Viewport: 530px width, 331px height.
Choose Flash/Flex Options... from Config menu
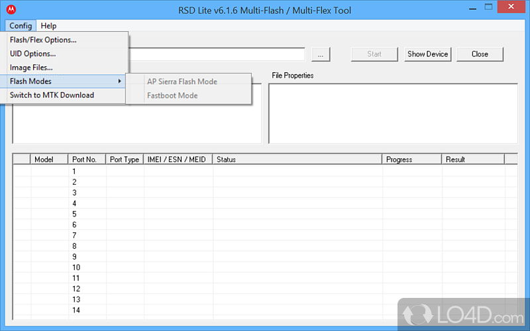tap(64, 40)
